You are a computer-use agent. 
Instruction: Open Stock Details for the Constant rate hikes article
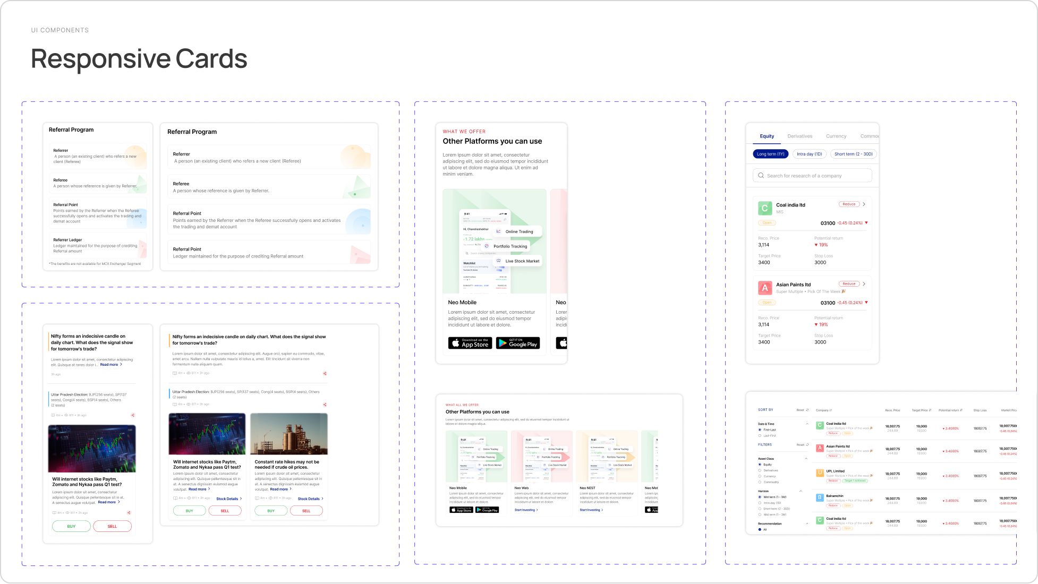coord(311,499)
